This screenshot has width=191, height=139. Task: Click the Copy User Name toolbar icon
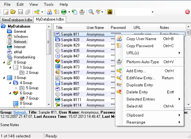49,12
